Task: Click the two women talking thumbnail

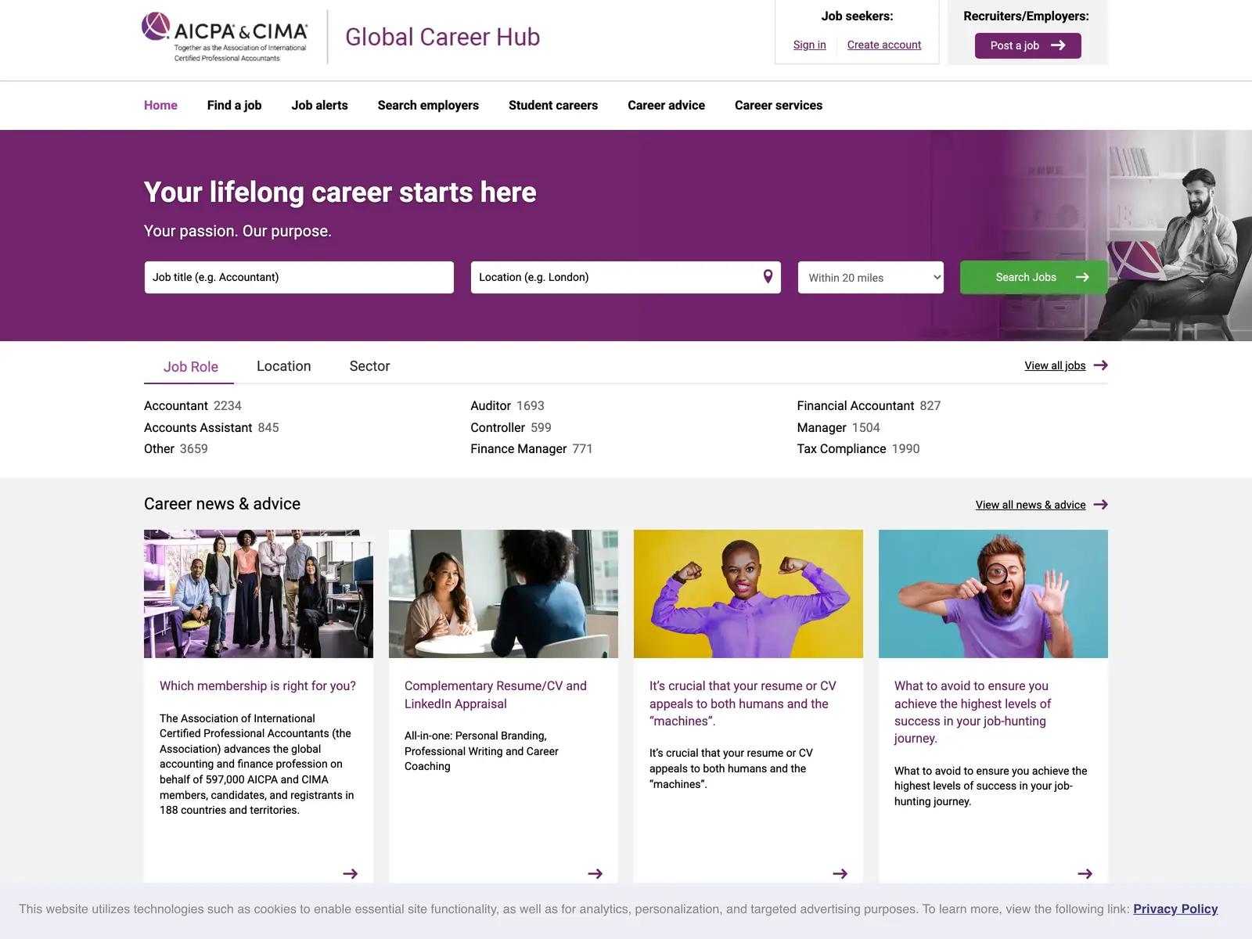Action: [503, 594]
